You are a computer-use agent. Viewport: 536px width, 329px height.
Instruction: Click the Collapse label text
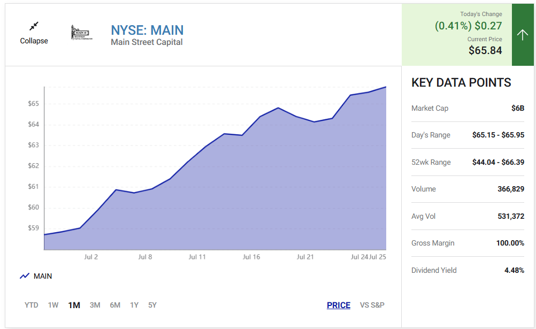coord(34,41)
